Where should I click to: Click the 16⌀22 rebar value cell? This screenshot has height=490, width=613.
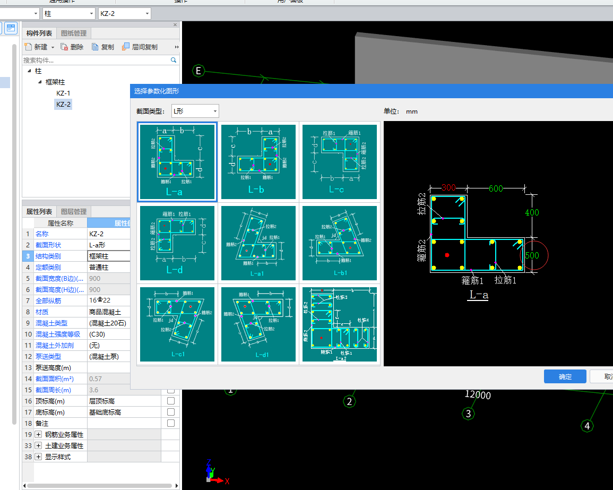(x=109, y=300)
